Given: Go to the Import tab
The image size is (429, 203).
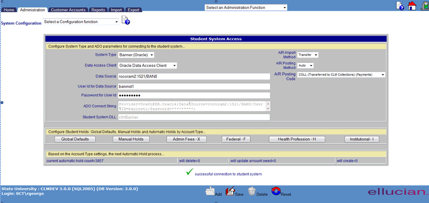Looking at the screenshot, I should (116, 10).
